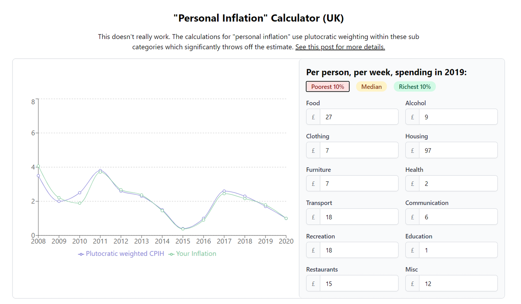Toggle Plutocratic weighted CPIH legend entry
Image resolution: width=521 pixels, height=304 pixels.
121,254
